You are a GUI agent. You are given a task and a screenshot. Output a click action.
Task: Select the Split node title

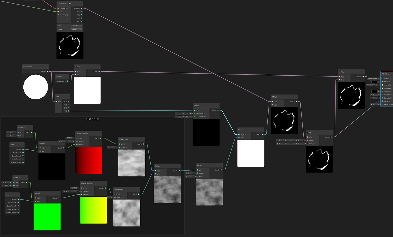click(x=57, y=97)
